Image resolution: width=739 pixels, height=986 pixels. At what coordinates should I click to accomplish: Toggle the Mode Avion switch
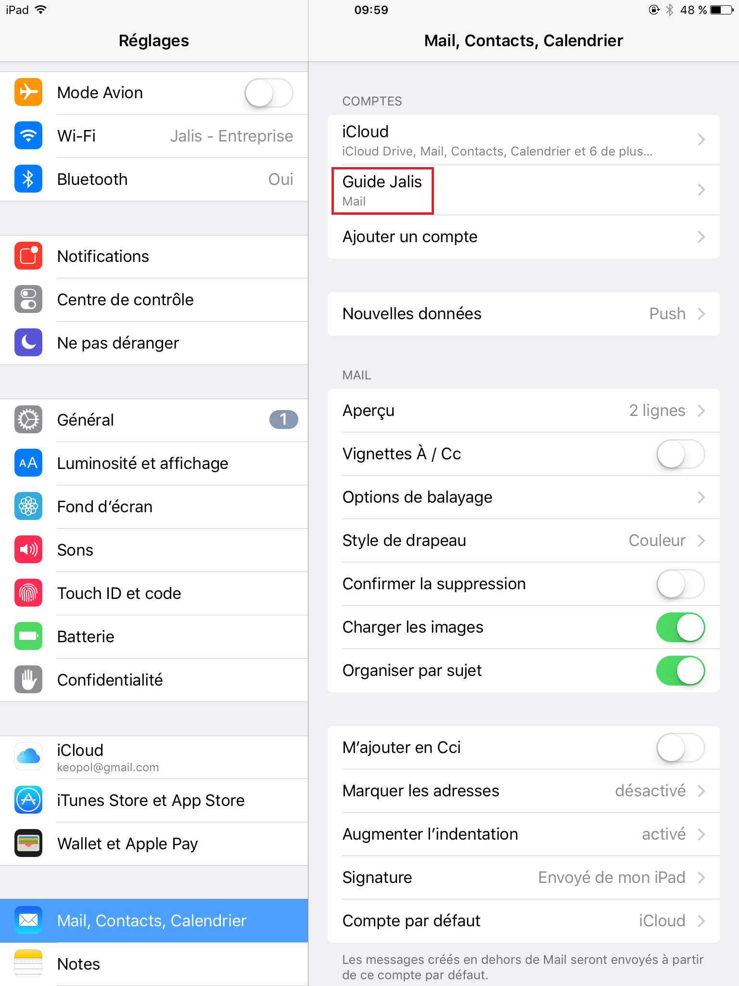[269, 93]
